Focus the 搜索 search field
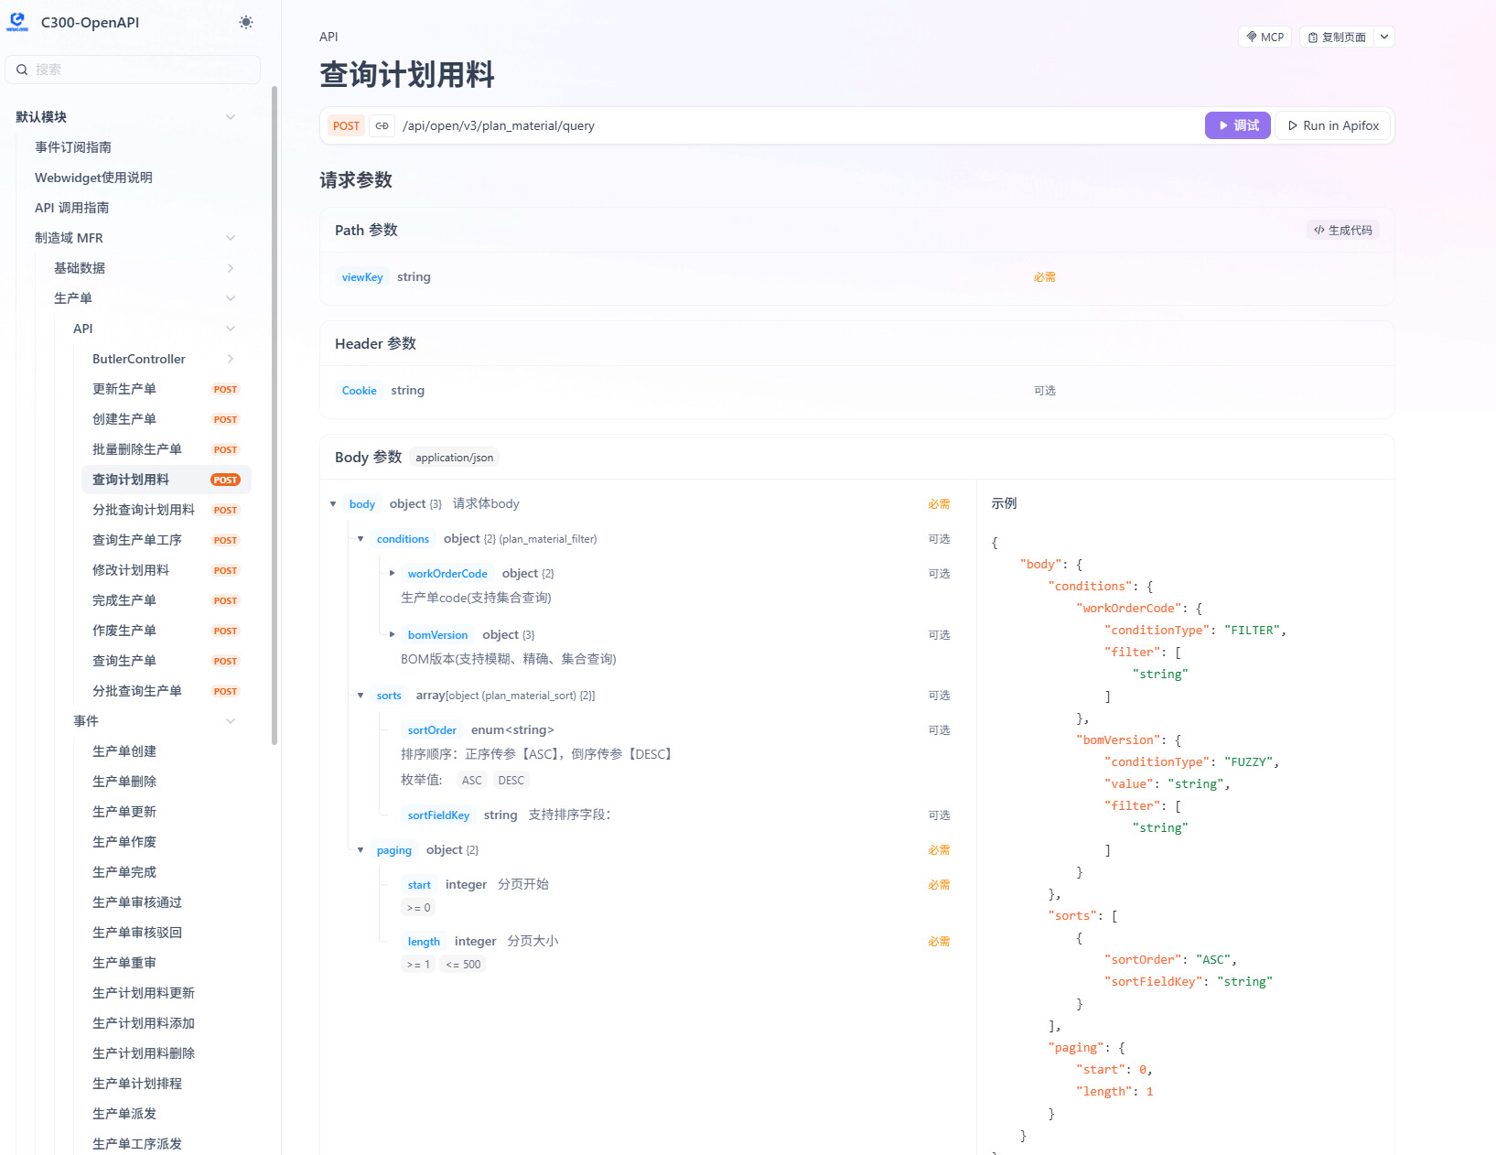The width and height of the screenshot is (1496, 1155). click(133, 70)
